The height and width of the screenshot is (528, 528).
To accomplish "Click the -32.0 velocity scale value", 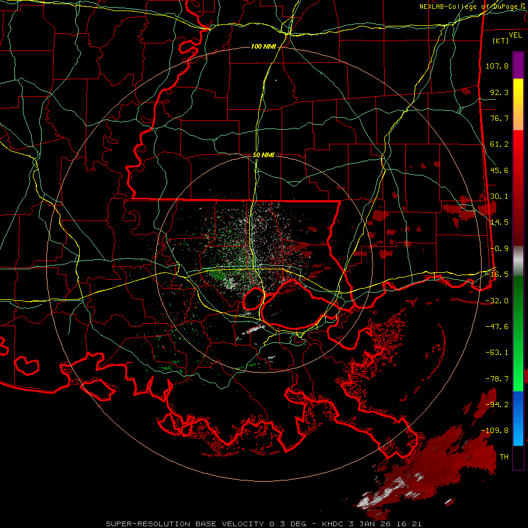I will 497,301.
